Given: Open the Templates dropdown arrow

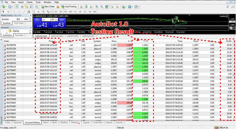Looking at the screenshot, I should coord(138,7).
